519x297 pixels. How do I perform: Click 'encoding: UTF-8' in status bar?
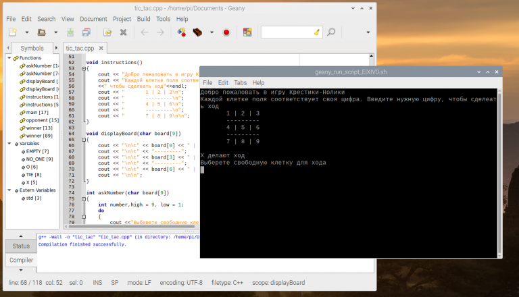click(x=181, y=283)
